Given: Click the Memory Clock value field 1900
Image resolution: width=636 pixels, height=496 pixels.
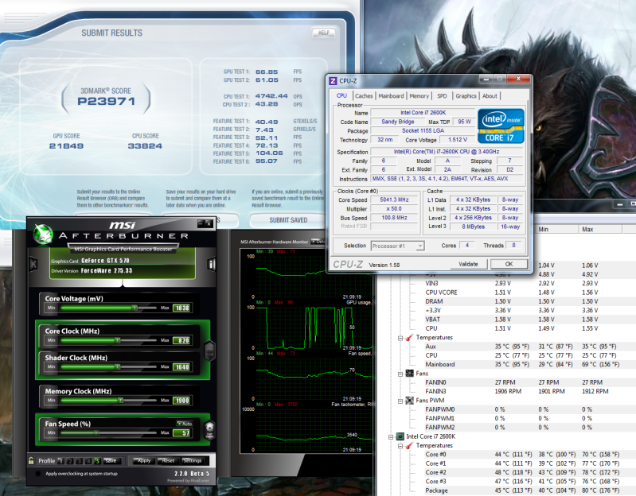Looking at the screenshot, I should (x=181, y=401).
